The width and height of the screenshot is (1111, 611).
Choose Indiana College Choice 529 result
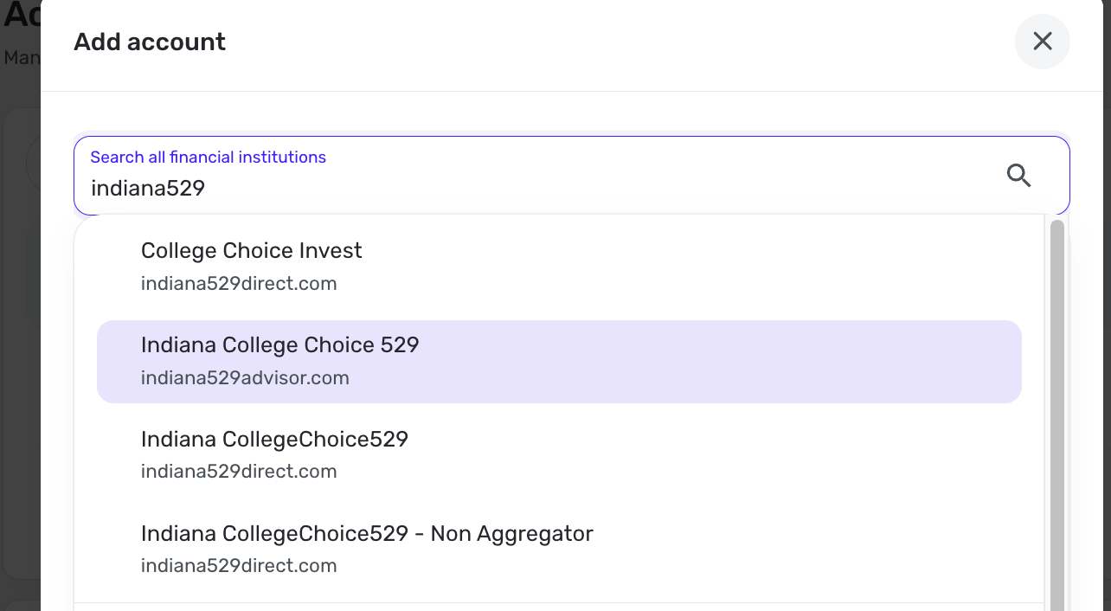click(x=559, y=361)
